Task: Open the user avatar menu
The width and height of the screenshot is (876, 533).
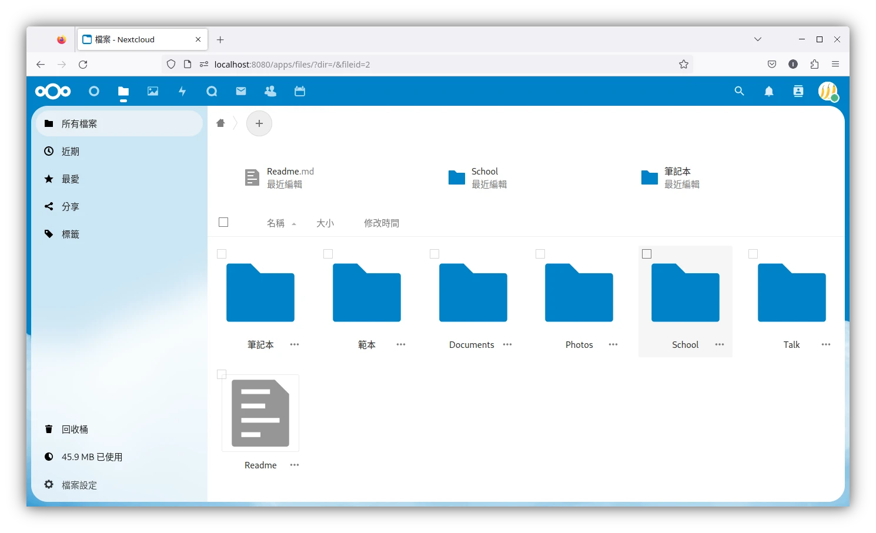Action: (x=828, y=91)
